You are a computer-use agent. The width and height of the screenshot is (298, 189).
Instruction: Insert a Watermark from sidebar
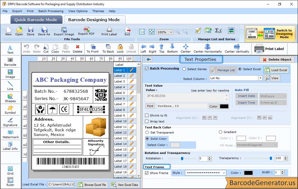tap(11, 134)
